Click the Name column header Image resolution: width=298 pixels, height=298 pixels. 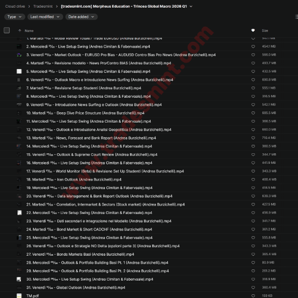[x=29, y=31]
